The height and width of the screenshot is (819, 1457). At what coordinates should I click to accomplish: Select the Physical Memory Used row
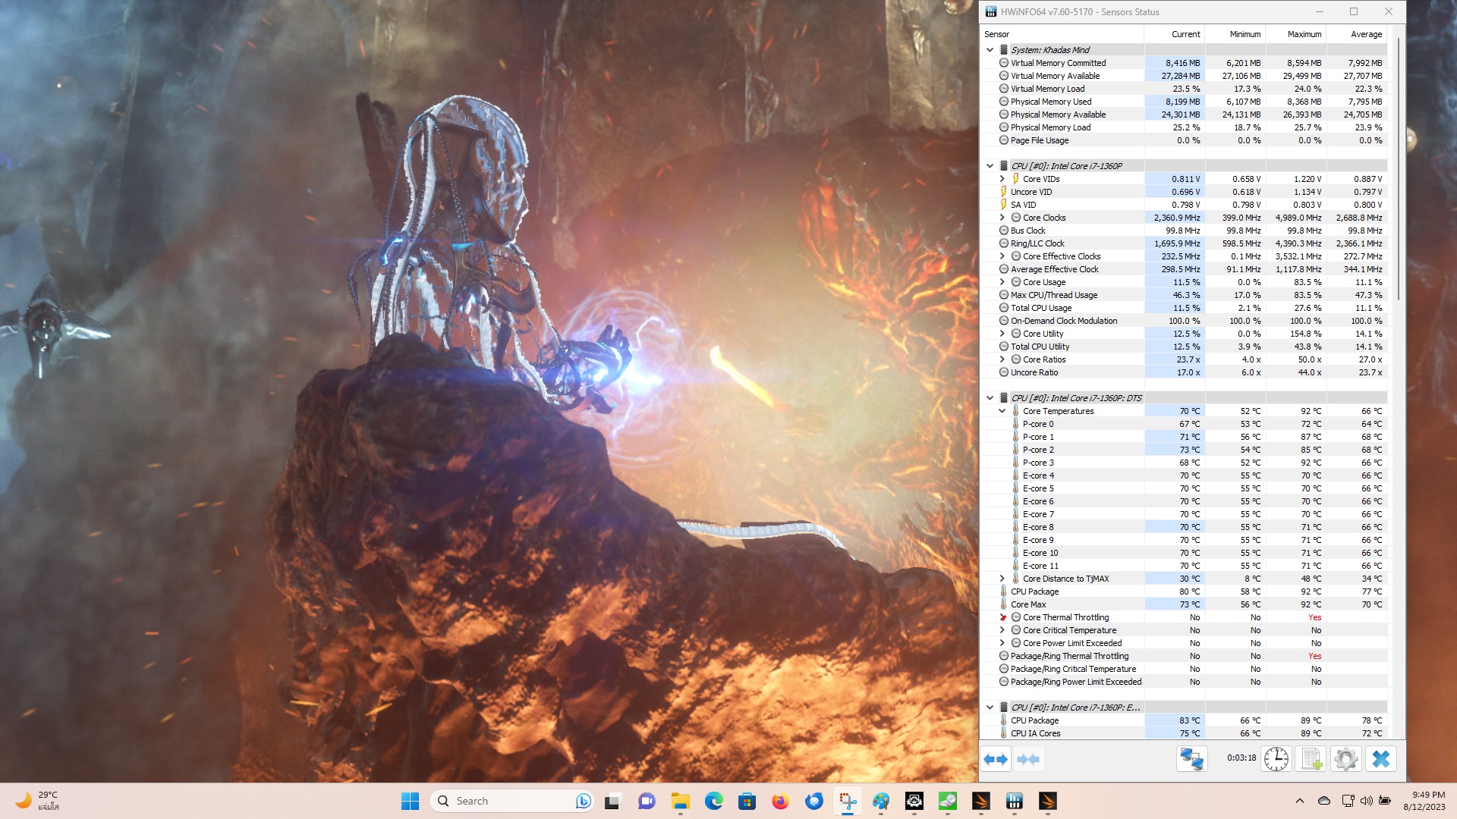click(x=1184, y=102)
